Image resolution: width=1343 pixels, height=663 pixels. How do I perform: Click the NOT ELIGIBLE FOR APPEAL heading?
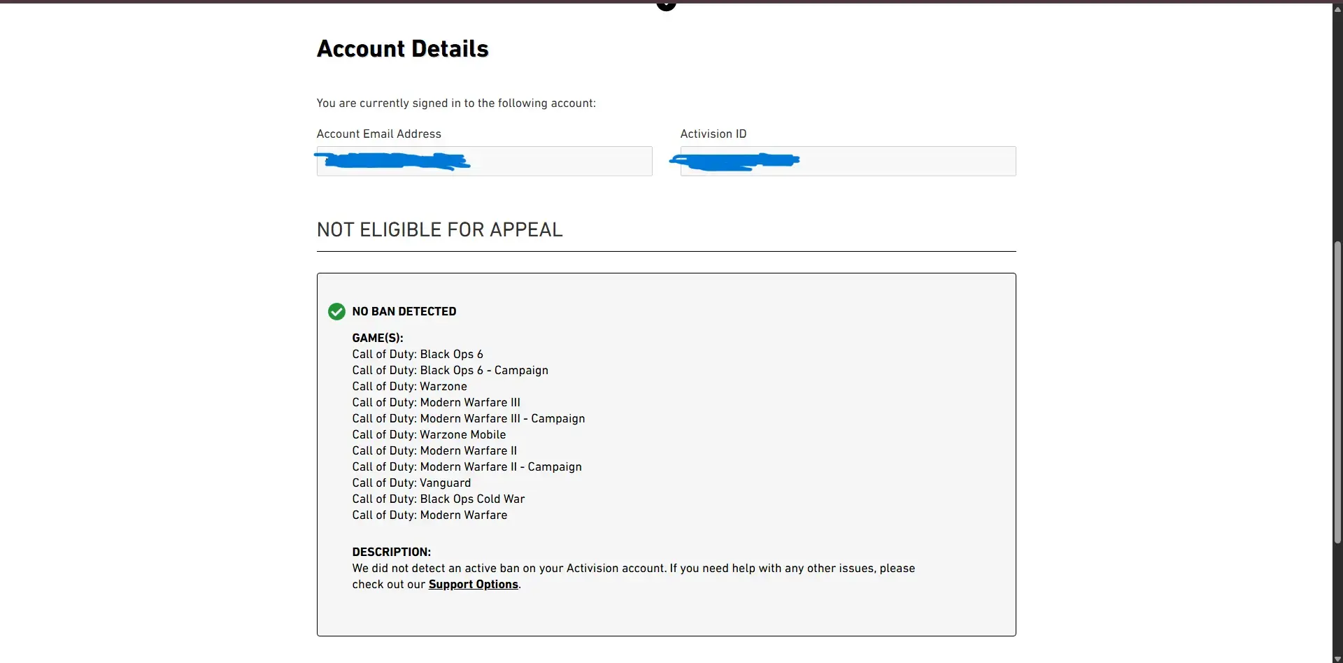(439, 229)
